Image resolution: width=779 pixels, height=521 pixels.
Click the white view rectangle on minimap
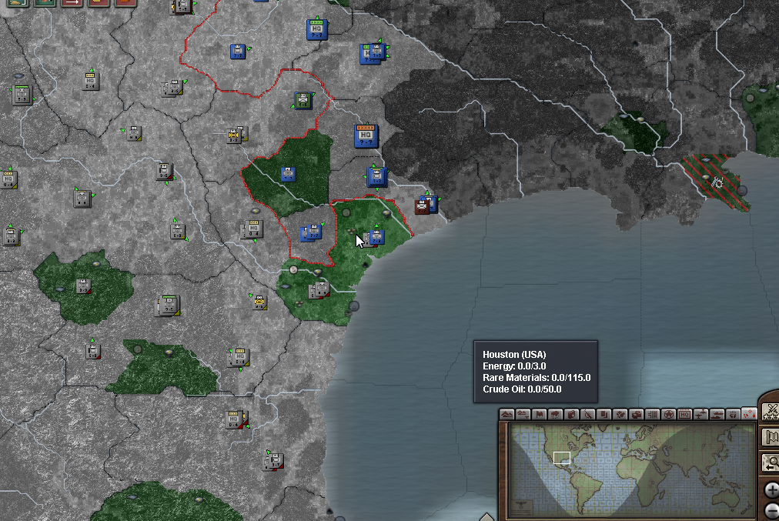[x=562, y=458]
